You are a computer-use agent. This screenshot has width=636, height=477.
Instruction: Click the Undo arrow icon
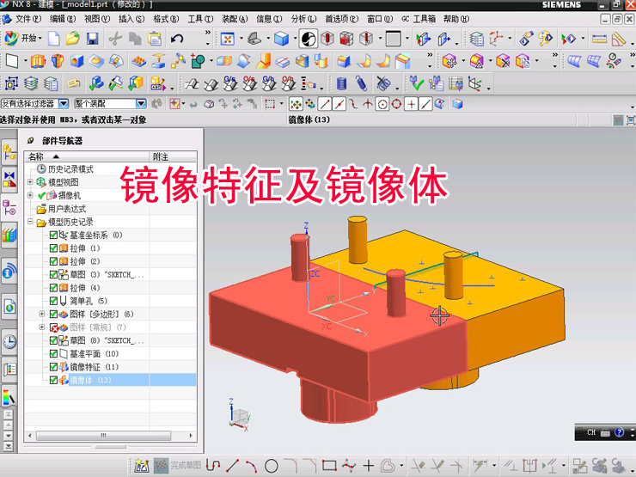pyautogui.click(x=177, y=38)
